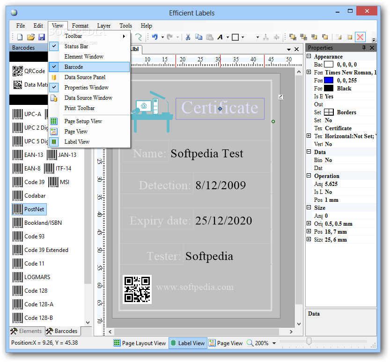Click the barcode list scroll down arrow
390x362 pixels.
coord(88,323)
